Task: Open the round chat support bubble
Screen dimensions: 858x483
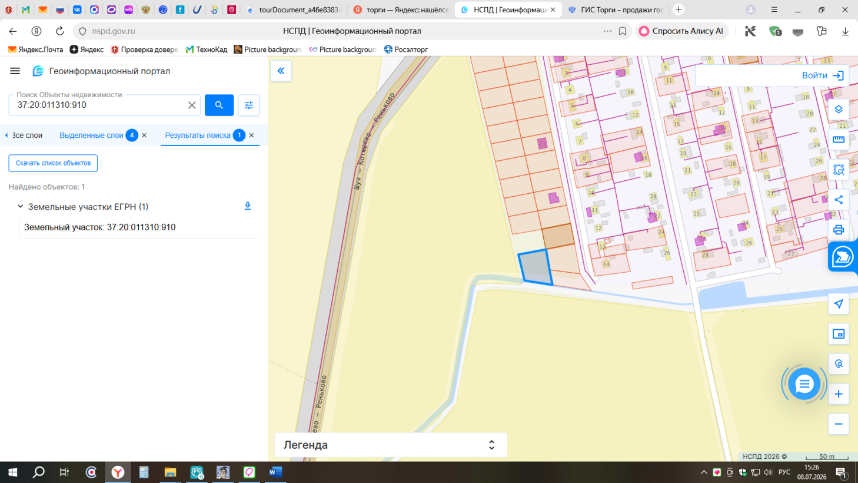Action: (x=804, y=384)
